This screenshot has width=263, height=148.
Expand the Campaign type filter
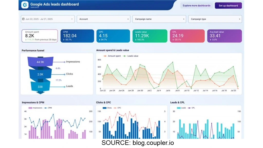(215, 19)
